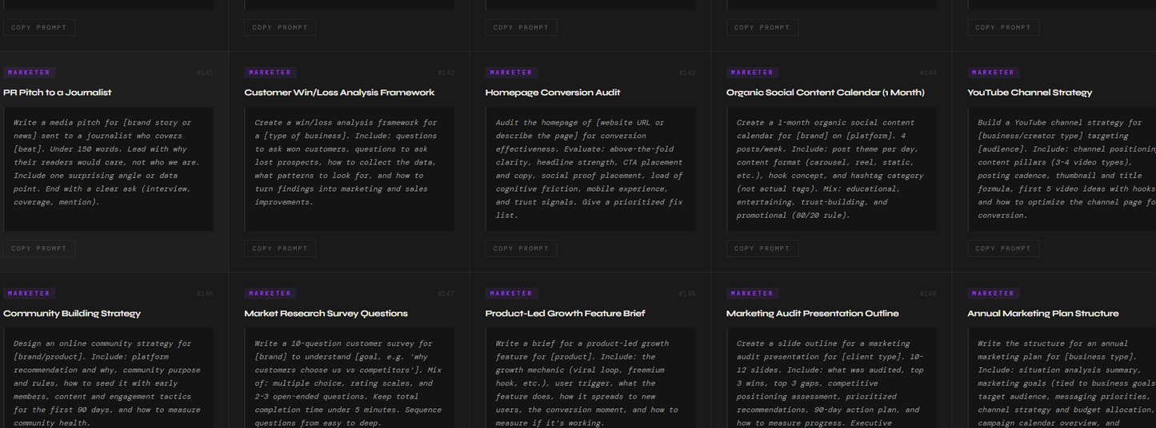The image size is (1156, 428).
Task: Open the YouTube Channel Strategy title
Action: [1030, 93]
